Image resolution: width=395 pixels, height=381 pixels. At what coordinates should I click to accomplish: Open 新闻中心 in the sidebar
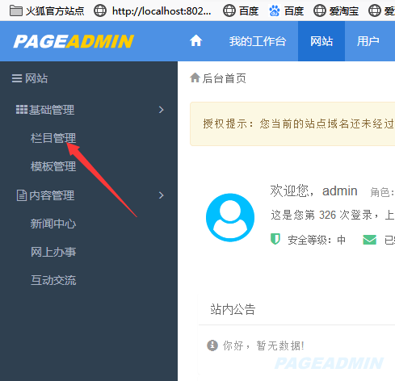click(x=53, y=224)
